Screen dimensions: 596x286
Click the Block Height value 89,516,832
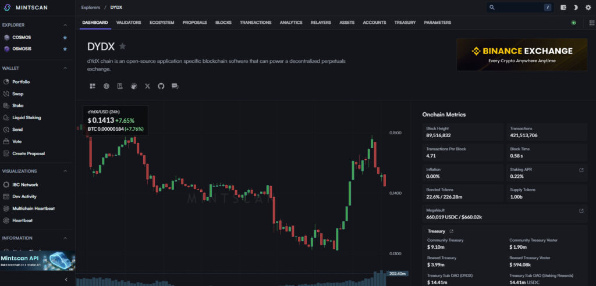(438, 135)
